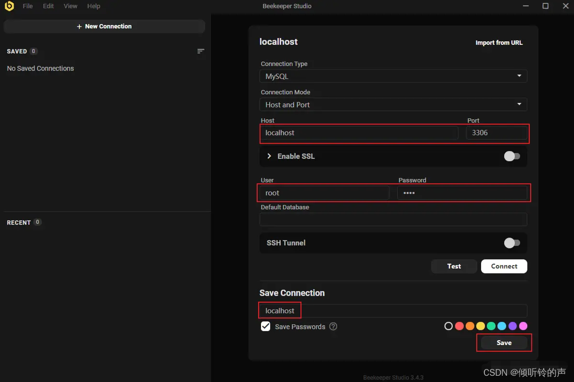The height and width of the screenshot is (382, 574).
Task: Uncheck the Save Passwords checkbox
Action: tap(265, 326)
